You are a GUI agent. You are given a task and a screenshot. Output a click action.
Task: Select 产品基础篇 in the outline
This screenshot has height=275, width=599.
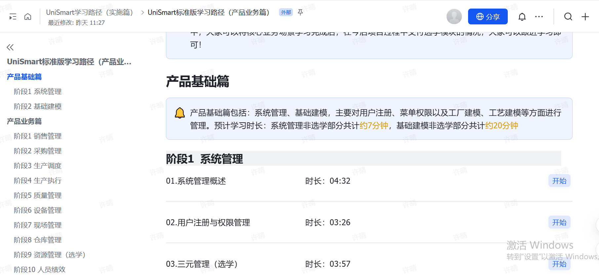24,77
